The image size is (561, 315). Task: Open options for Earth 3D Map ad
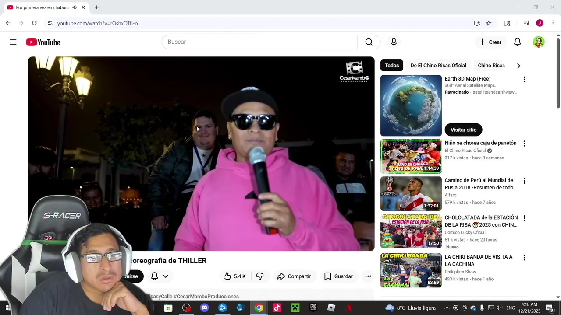tap(524, 80)
